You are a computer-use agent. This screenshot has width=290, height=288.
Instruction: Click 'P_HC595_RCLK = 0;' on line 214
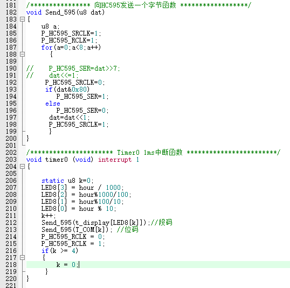click(x=73, y=237)
